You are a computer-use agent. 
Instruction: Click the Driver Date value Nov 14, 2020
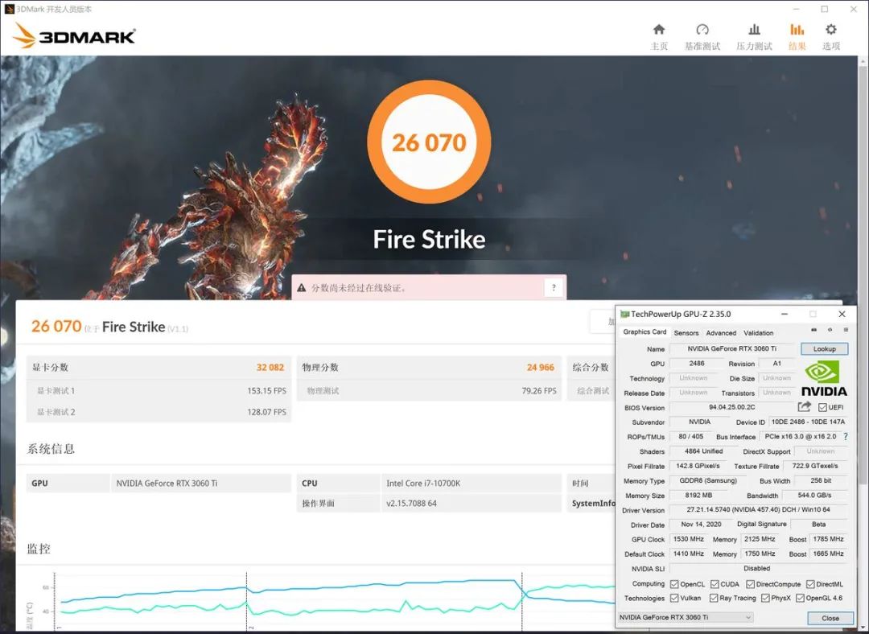[x=701, y=525]
